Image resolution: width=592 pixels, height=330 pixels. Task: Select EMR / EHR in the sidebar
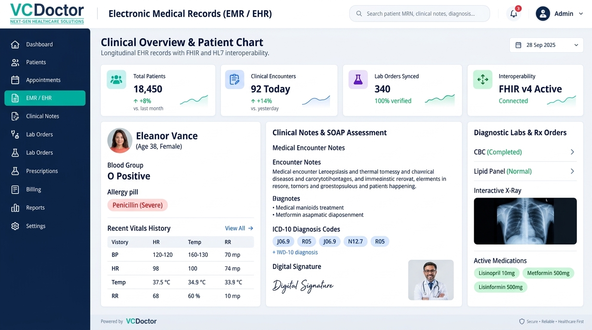(x=45, y=98)
